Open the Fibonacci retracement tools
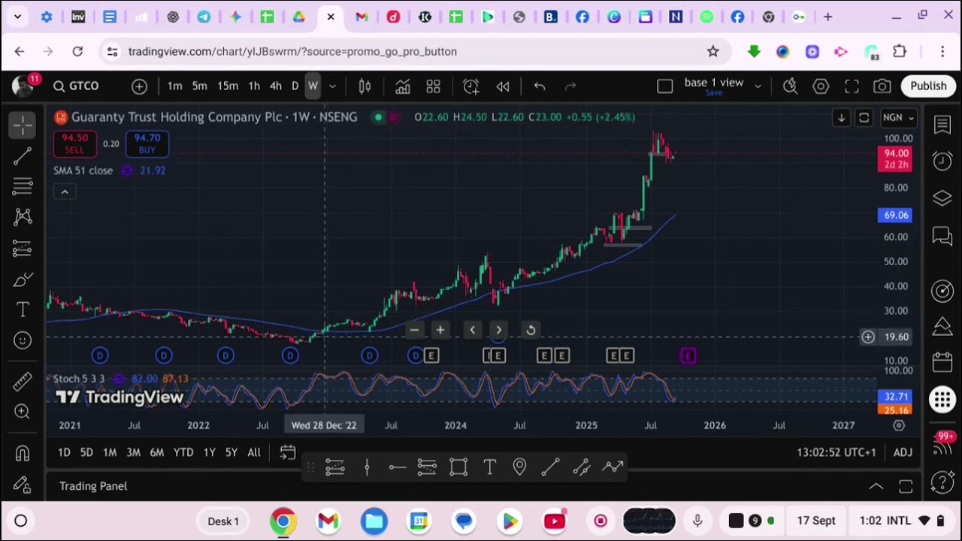Viewport: 962px width, 541px height. point(23,186)
